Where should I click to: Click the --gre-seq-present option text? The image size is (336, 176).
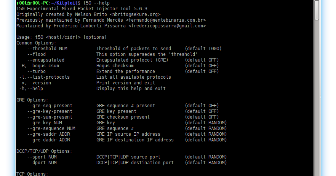pos(50,106)
